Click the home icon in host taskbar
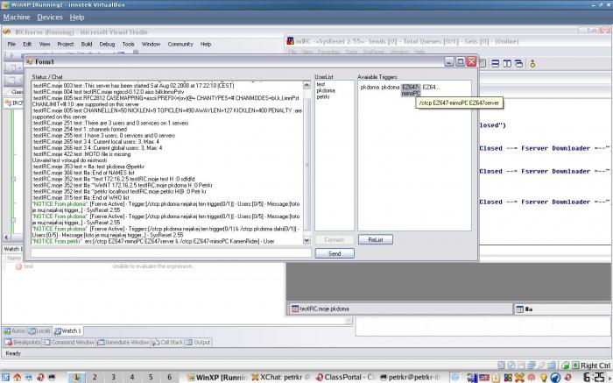This screenshot has height=383, width=613. point(18,378)
